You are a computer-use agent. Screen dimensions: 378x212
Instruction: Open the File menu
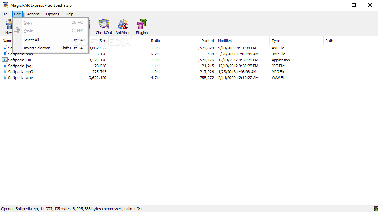click(5, 14)
